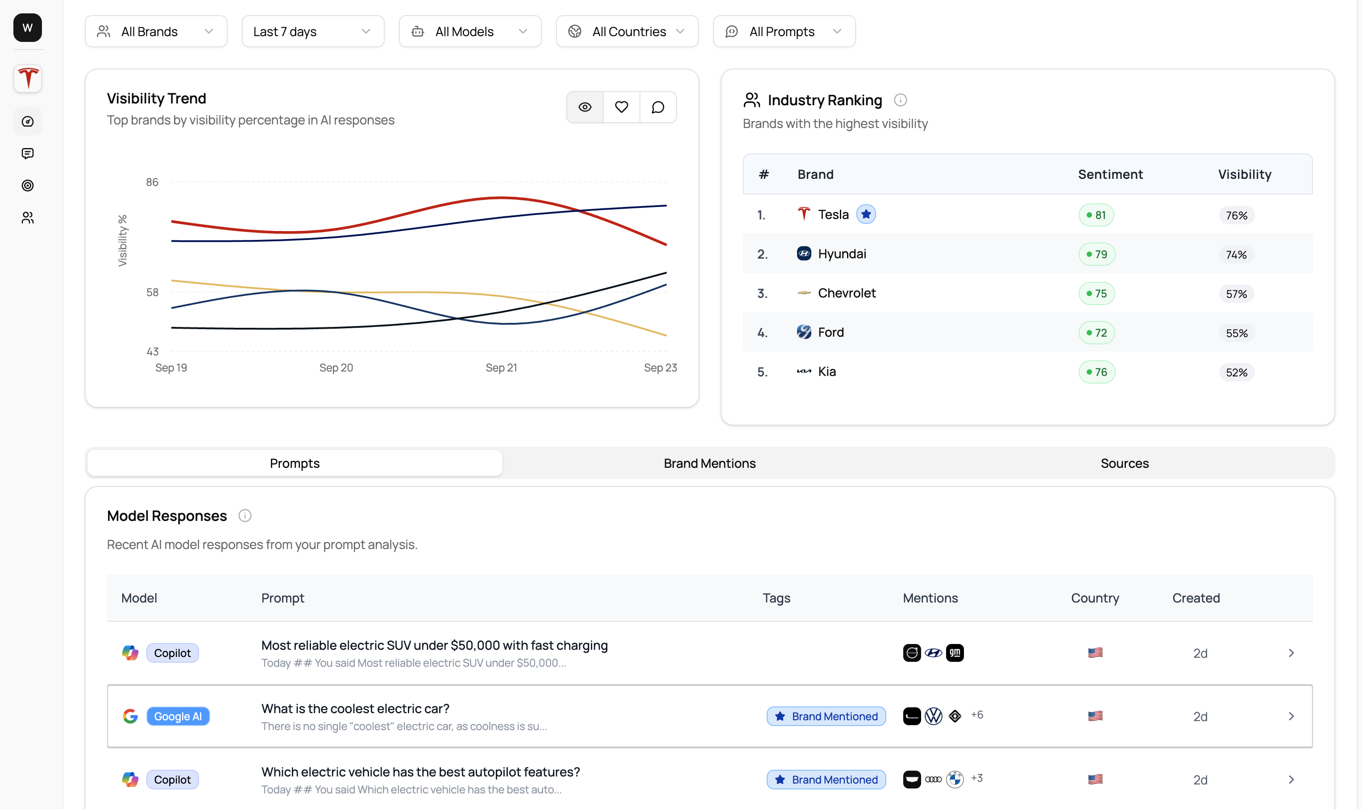Open the prompts chat bubble in sidebar
1362x809 pixels.
click(27, 153)
